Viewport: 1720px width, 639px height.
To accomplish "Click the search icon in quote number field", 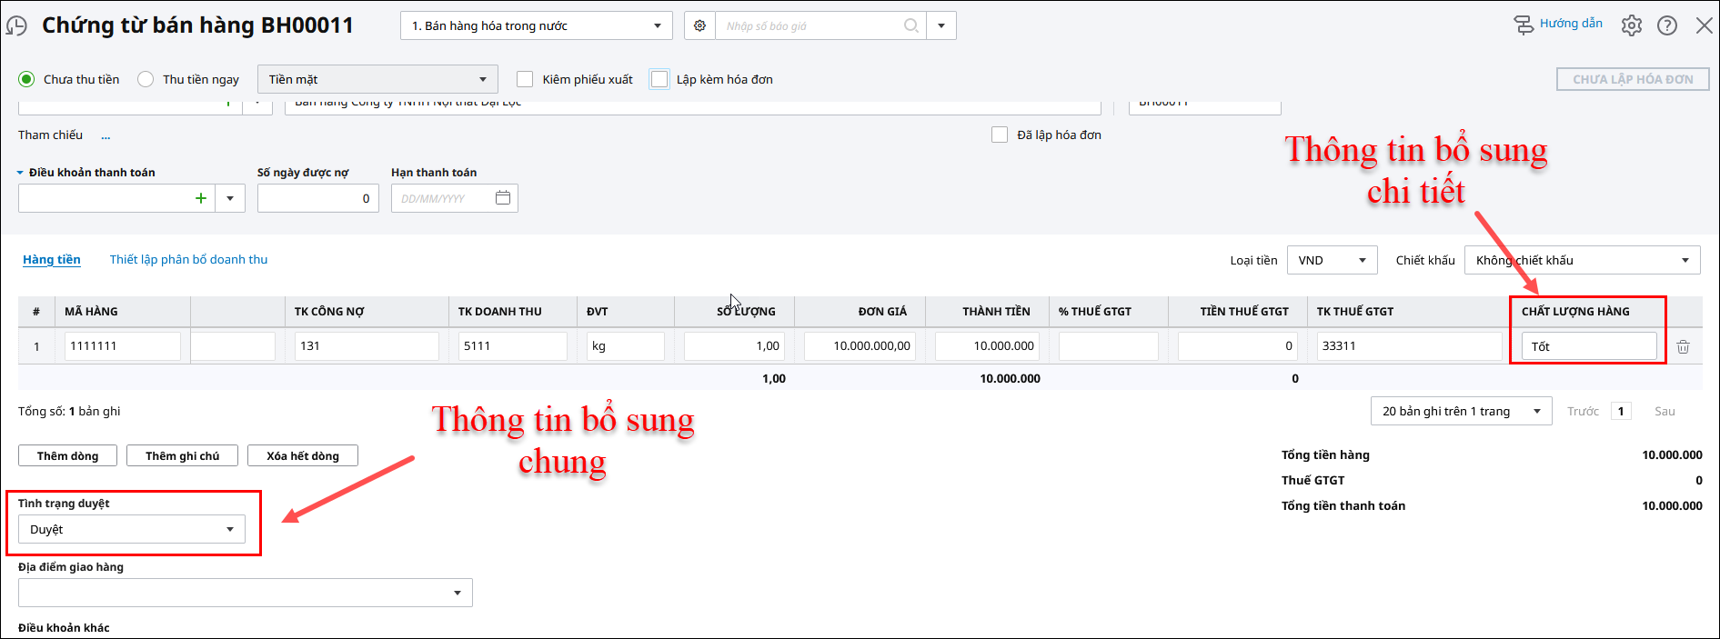I will pos(910,25).
